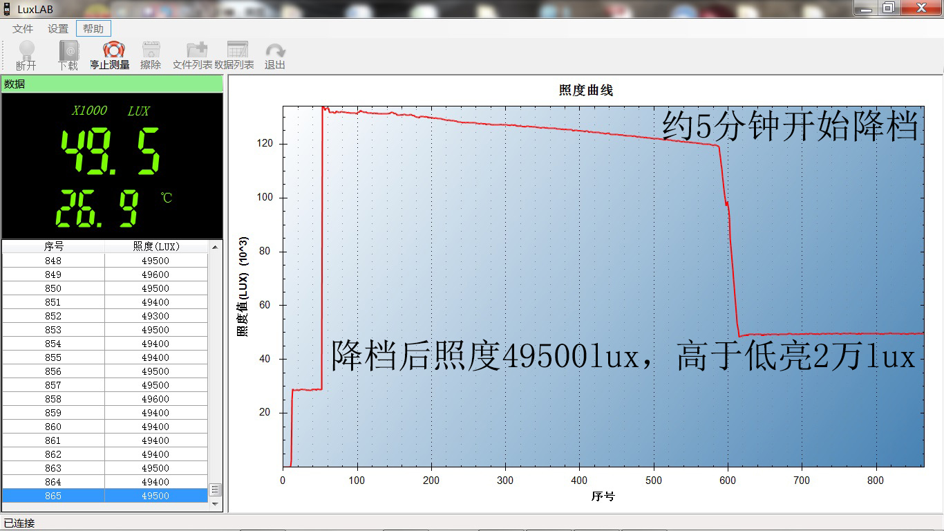Click the 26.9 temperature readout
This screenshot has height=531, width=944.
97,208
